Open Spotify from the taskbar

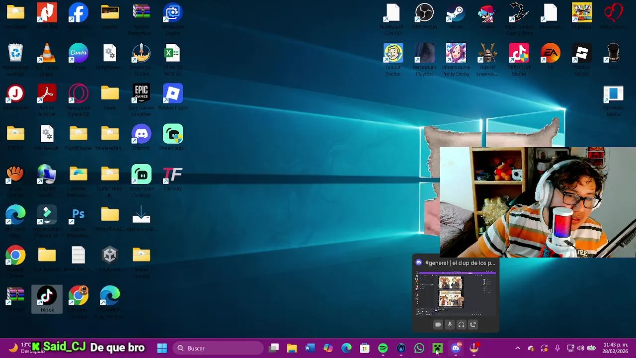(x=383, y=348)
